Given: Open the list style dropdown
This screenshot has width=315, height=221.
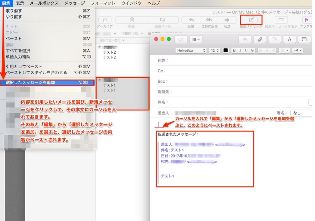Looking at the screenshot, I should point(284,50).
